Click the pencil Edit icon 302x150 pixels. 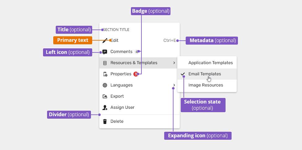(105, 41)
